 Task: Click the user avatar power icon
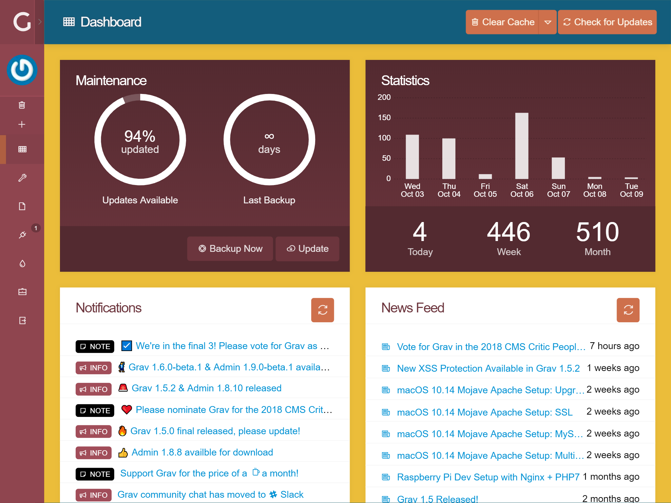click(x=22, y=70)
